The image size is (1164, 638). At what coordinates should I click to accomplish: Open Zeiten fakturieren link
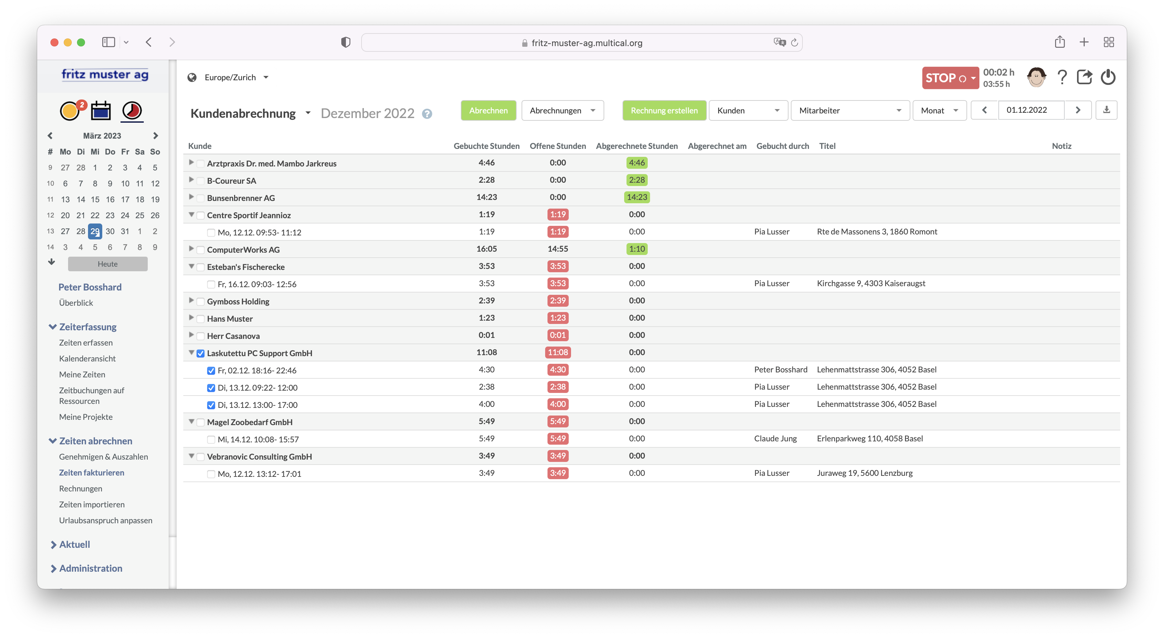[92, 473]
